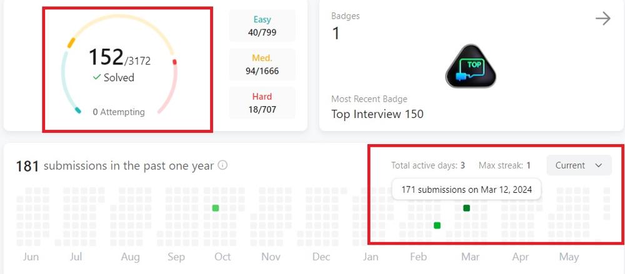Open the Current year dropdown
The image size is (625, 274).
(578, 165)
